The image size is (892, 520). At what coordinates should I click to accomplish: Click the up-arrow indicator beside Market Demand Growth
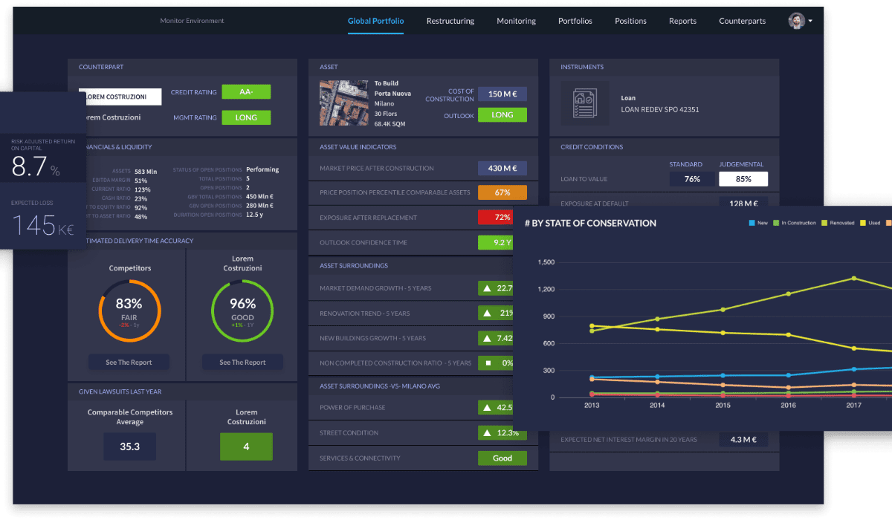tap(486, 287)
